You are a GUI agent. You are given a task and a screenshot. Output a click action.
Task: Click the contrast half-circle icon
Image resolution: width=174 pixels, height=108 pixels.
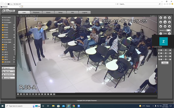(159, 53)
